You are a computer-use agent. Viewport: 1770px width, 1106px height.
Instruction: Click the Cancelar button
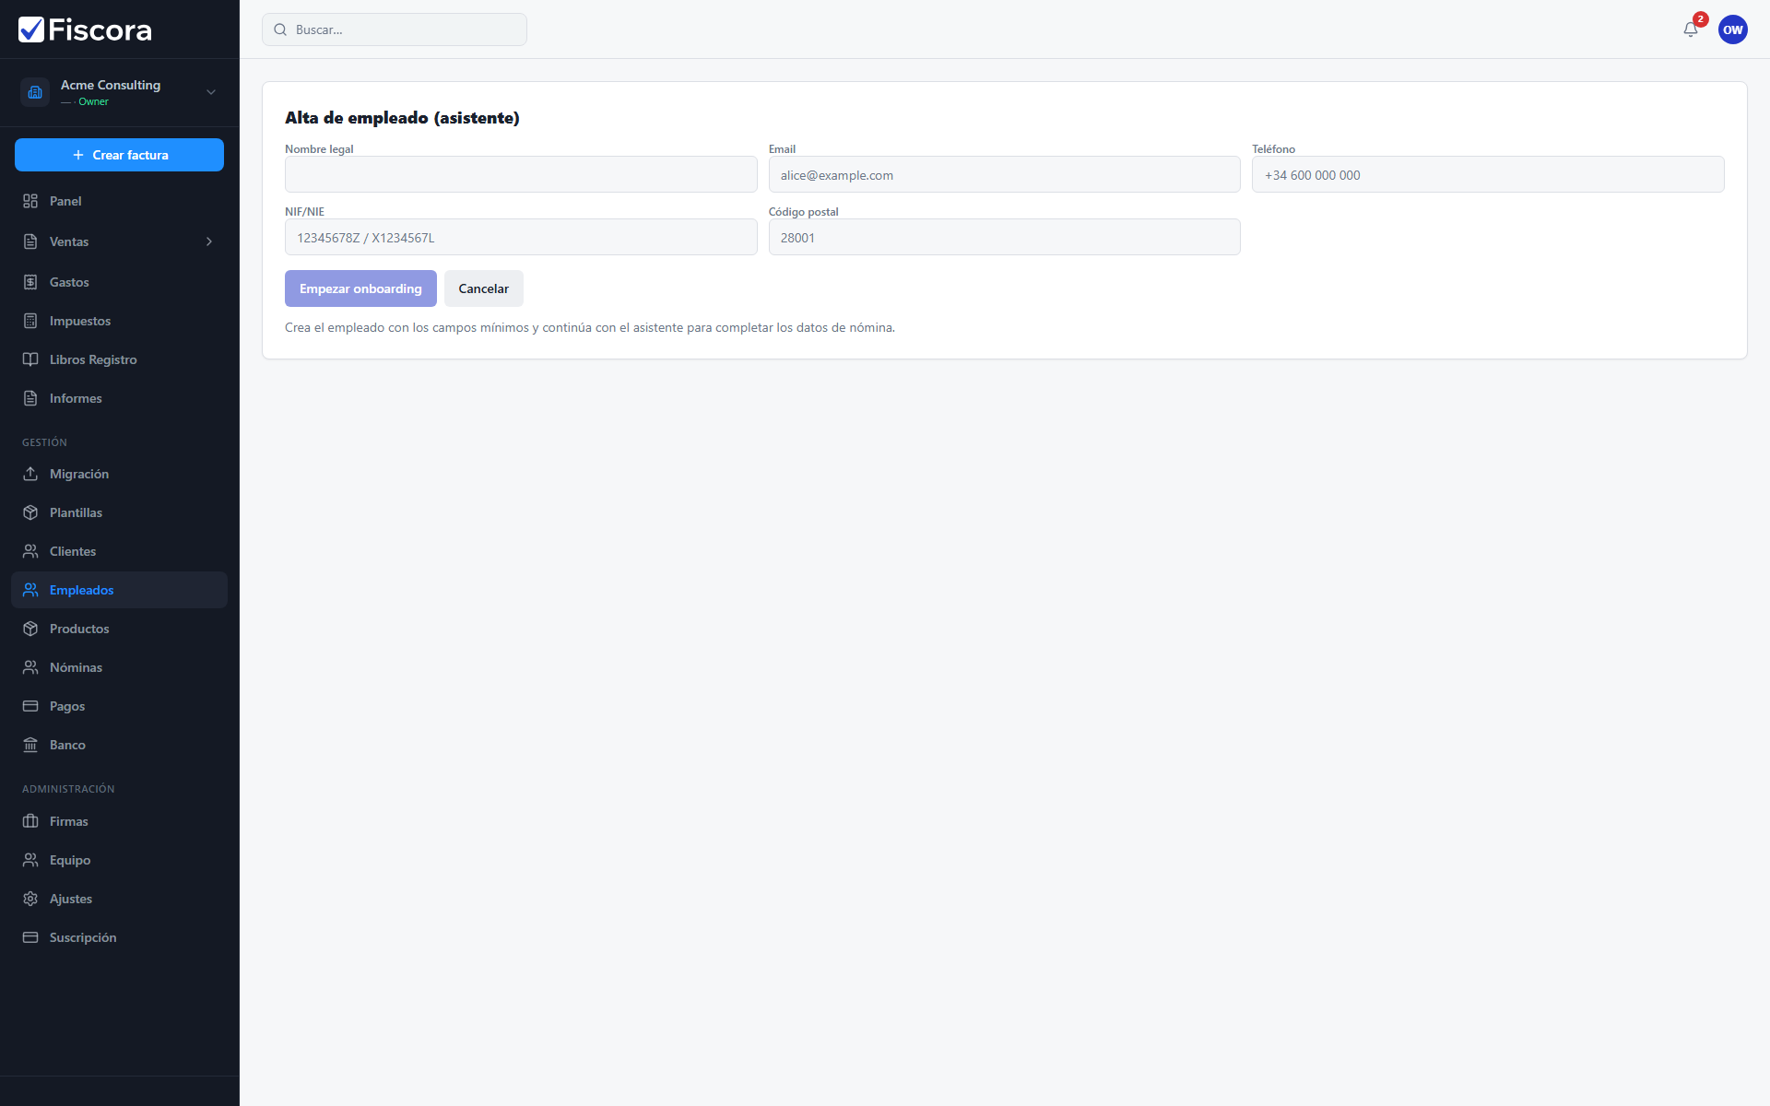[484, 288]
